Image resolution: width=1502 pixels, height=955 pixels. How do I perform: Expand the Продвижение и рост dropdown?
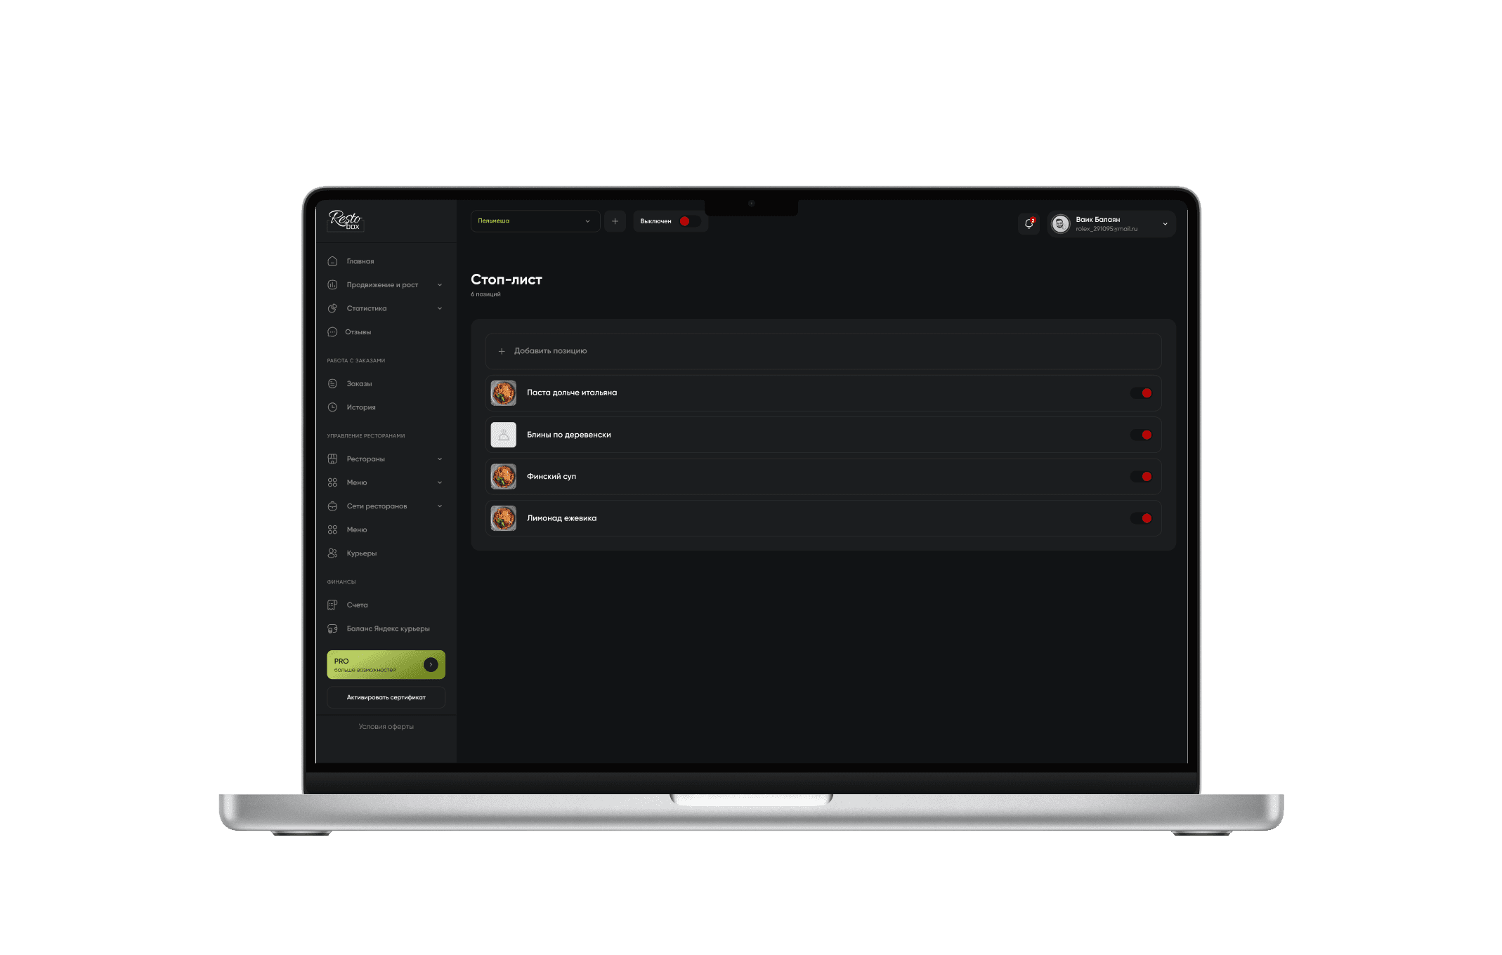coord(383,284)
